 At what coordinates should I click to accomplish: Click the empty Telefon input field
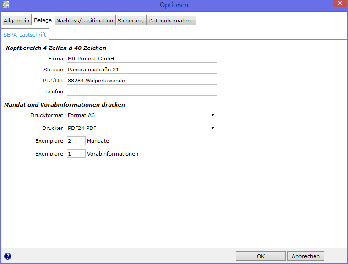tap(142, 92)
